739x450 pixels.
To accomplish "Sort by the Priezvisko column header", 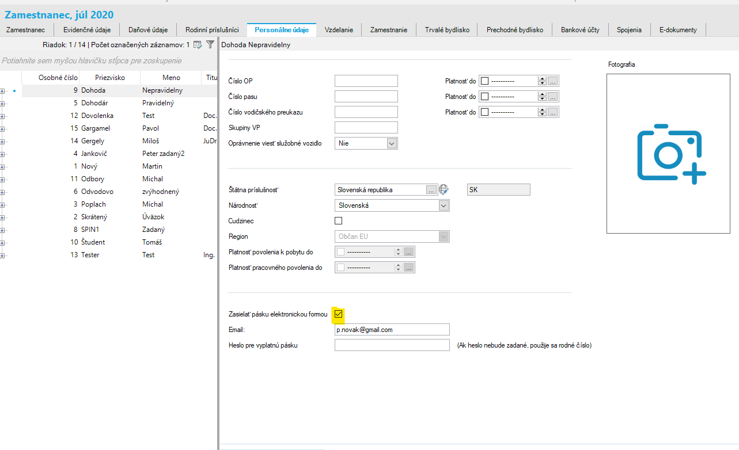I will [x=109, y=77].
